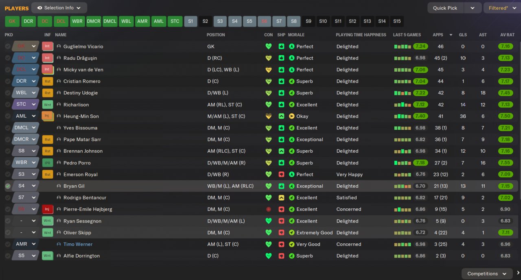Click the Int info icon for Guglielmo Vicario
The image size is (521, 280).
pyautogui.click(x=47, y=46)
